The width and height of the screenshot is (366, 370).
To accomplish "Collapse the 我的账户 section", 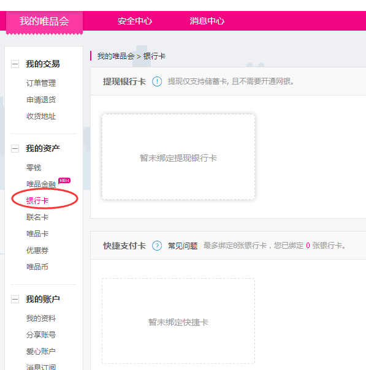I will coord(15,300).
